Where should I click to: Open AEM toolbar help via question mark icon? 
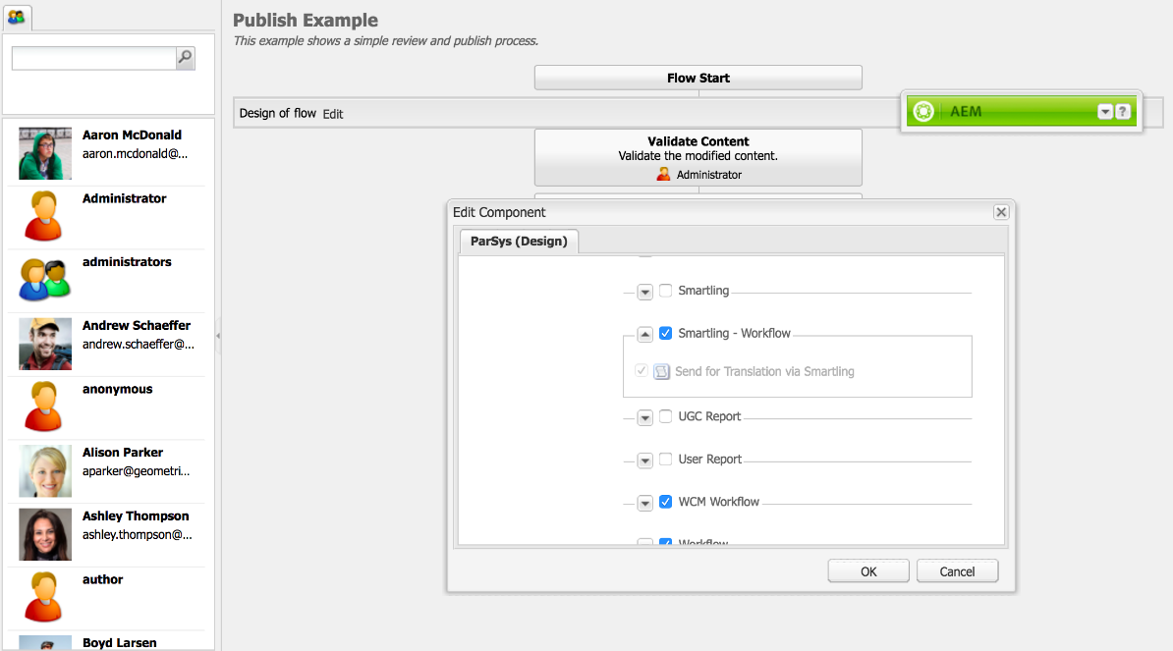pyautogui.click(x=1122, y=111)
